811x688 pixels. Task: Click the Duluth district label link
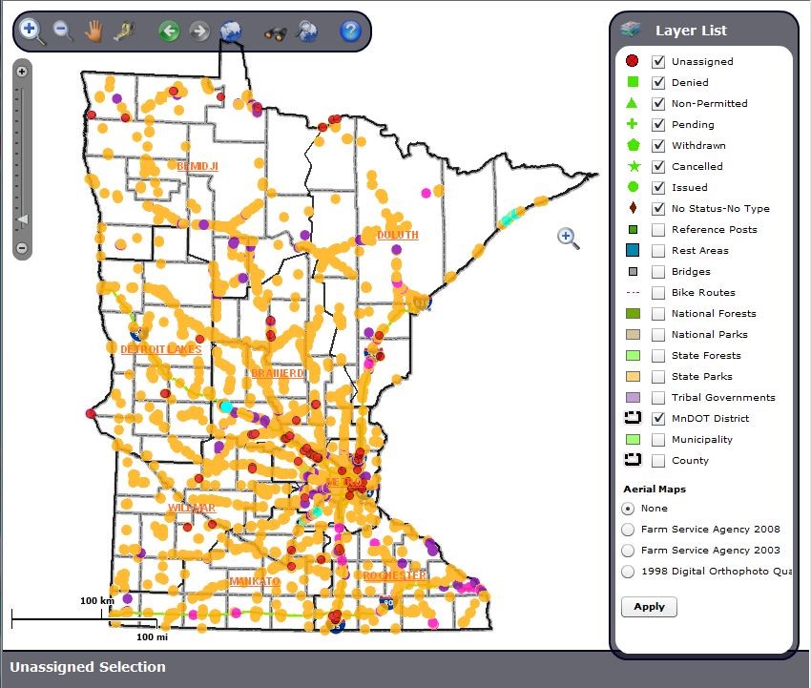pos(397,235)
